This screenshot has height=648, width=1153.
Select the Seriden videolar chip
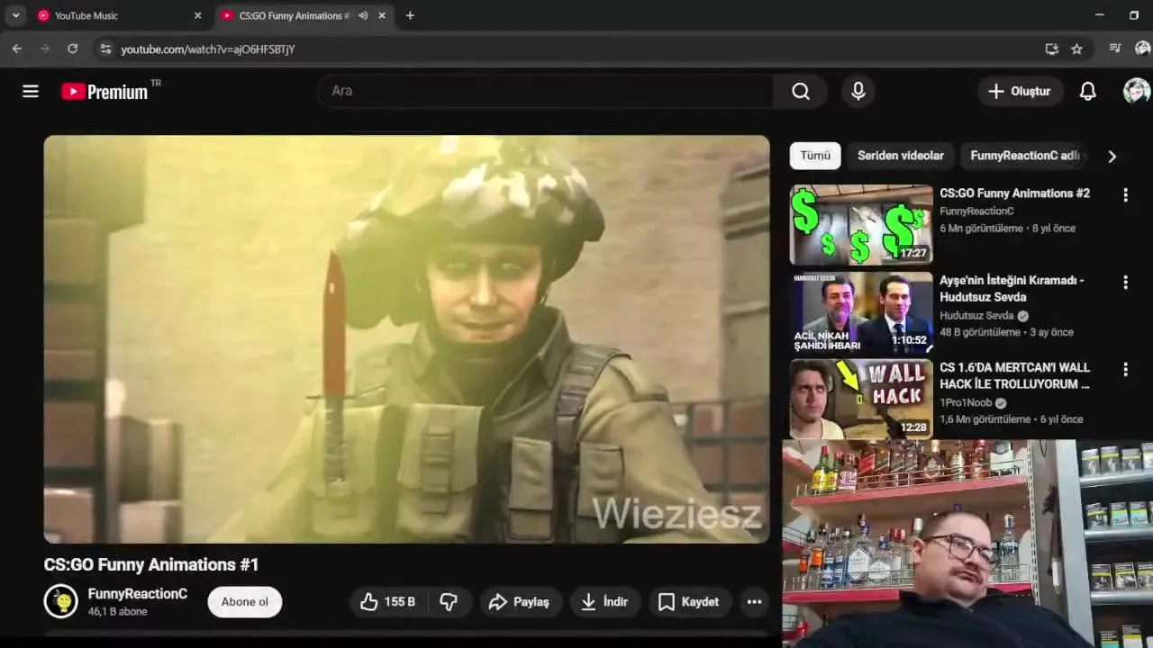click(901, 156)
